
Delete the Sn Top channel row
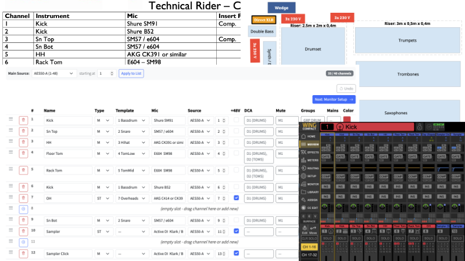coord(23,132)
